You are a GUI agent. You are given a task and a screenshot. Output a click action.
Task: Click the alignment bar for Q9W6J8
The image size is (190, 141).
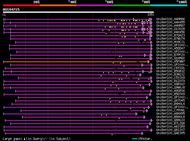pyautogui.click(x=74, y=88)
